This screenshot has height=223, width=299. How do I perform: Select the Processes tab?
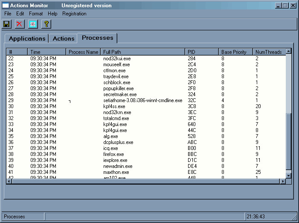[97, 38]
